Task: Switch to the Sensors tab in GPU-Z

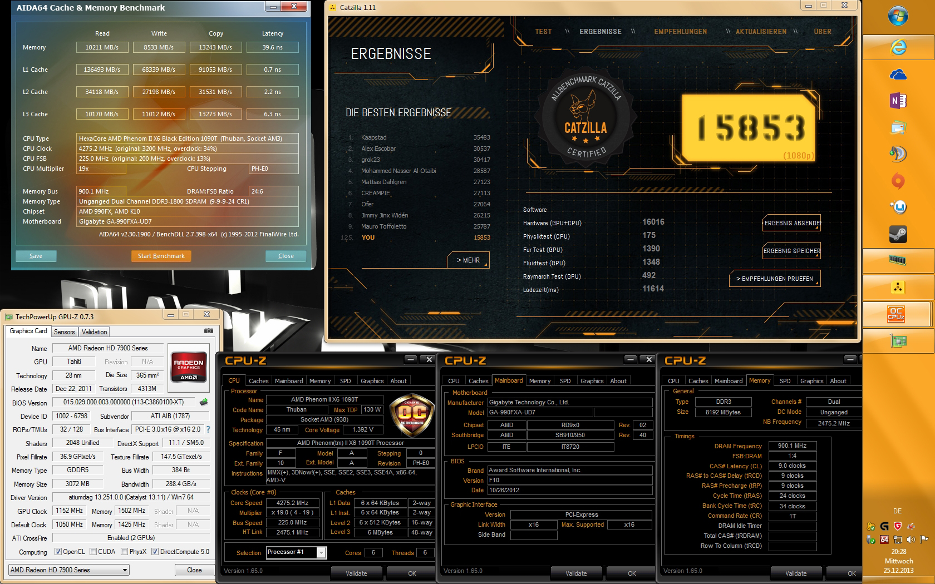Action: coord(64,332)
